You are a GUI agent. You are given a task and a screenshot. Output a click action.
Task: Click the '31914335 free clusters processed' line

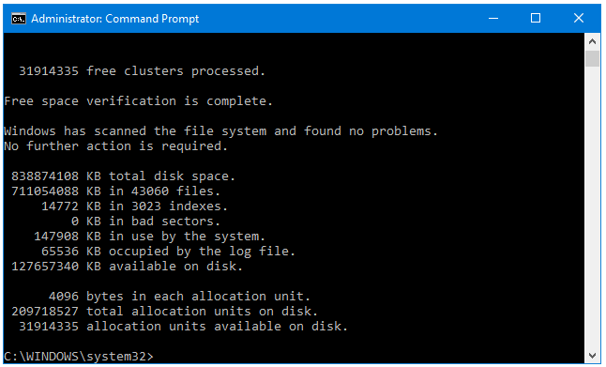pos(143,71)
